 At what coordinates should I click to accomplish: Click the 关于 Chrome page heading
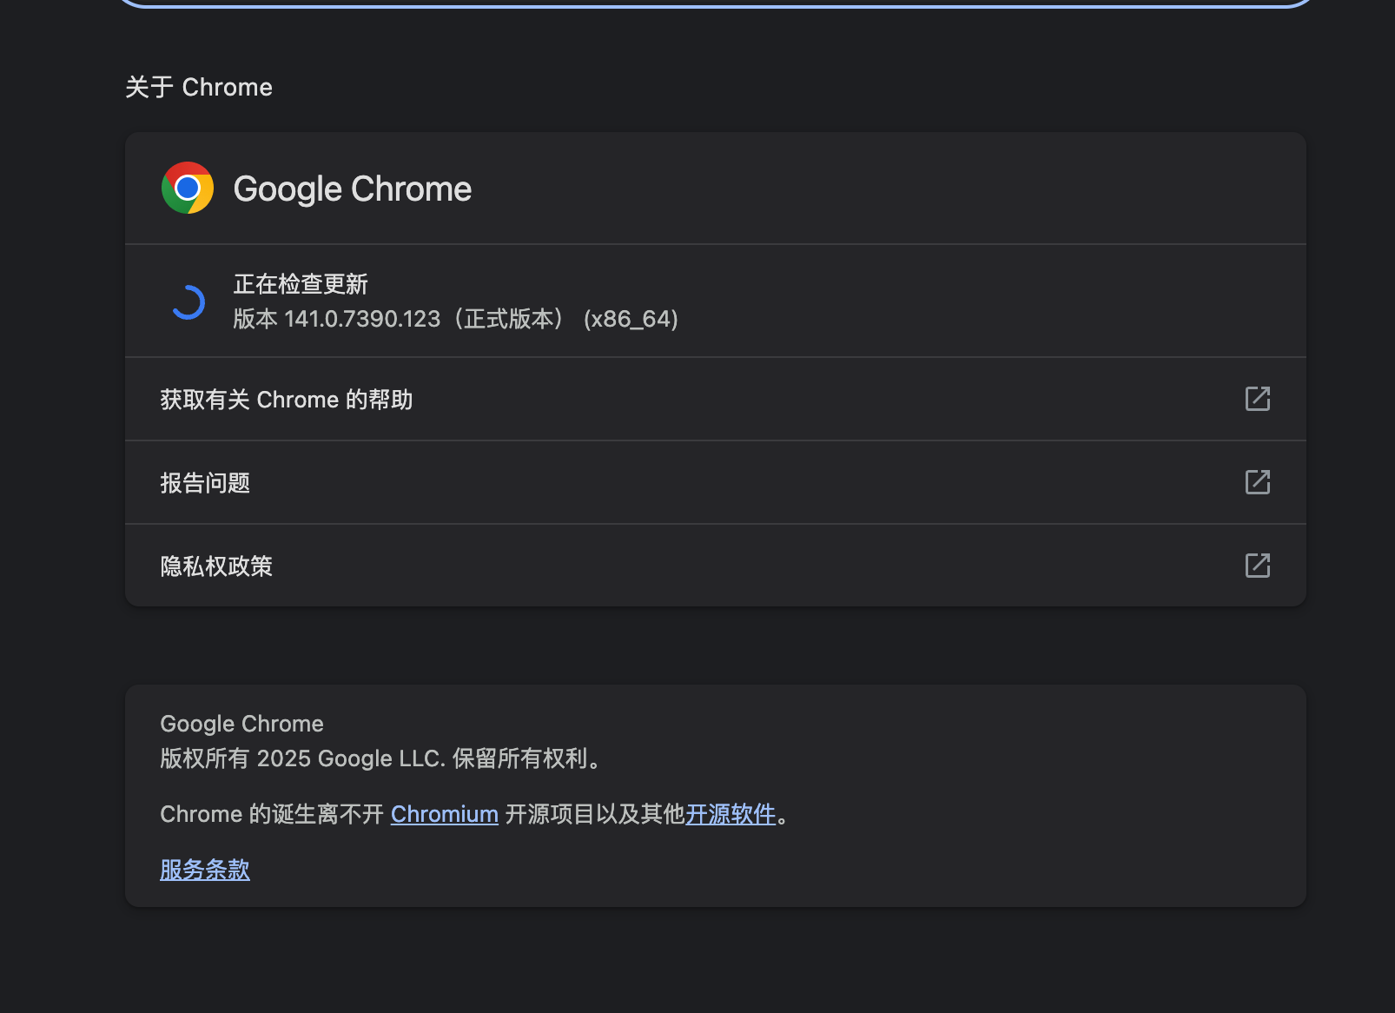[199, 86]
